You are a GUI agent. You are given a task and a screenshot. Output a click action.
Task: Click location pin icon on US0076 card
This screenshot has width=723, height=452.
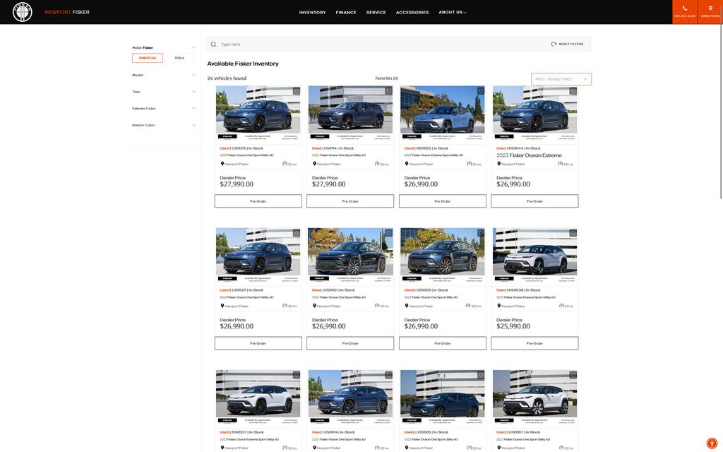pyautogui.click(x=222, y=164)
